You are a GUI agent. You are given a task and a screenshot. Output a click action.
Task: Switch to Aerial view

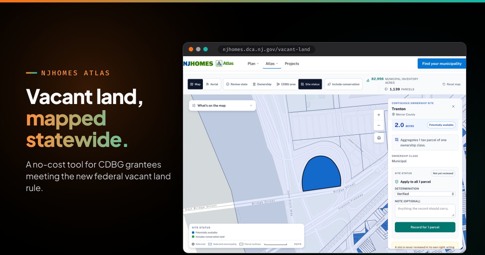click(x=212, y=84)
